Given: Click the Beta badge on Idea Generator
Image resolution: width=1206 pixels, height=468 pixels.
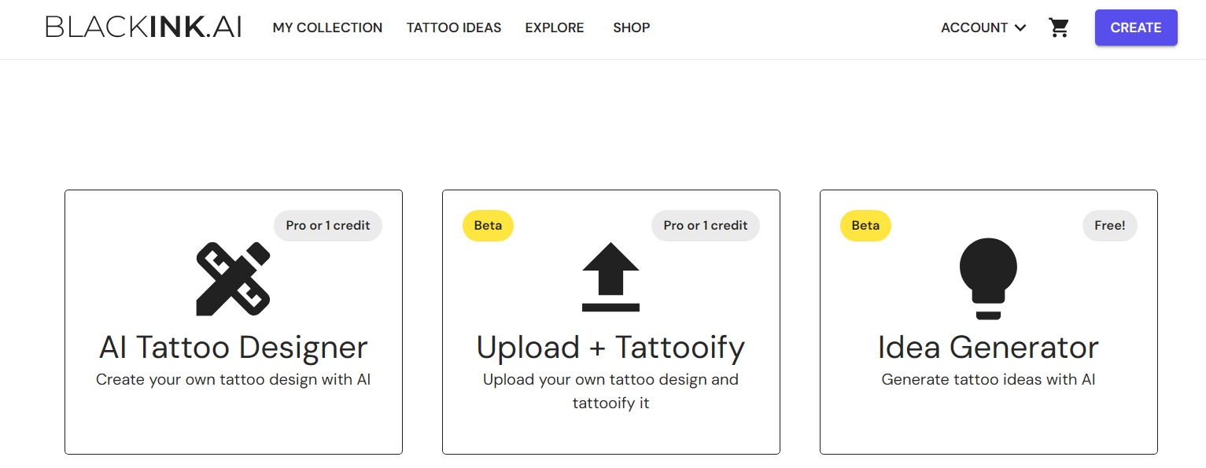Looking at the screenshot, I should (865, 226).
